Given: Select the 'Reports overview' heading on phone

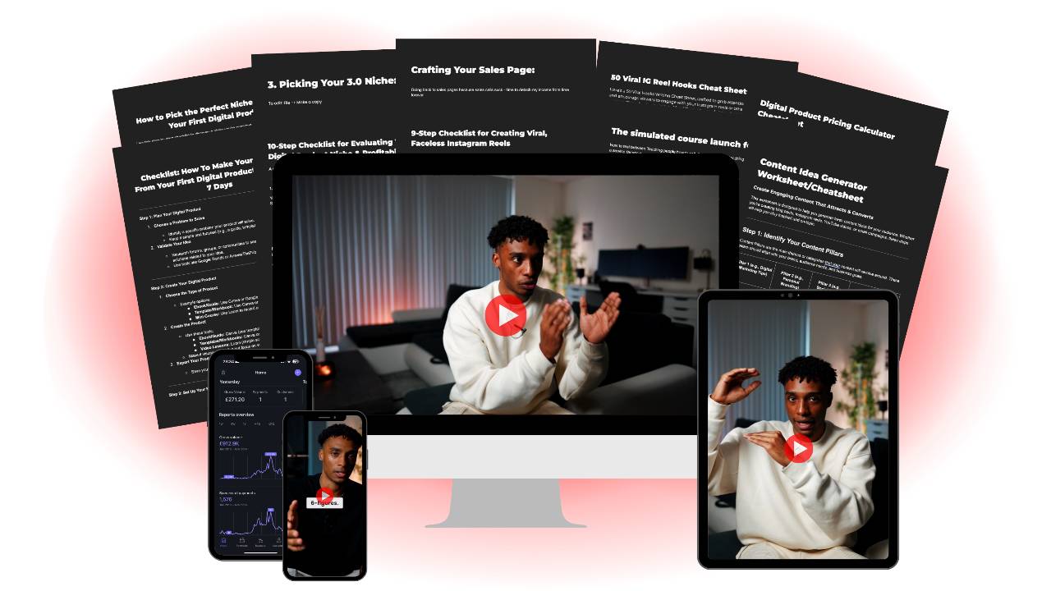Looking at the screenshot, I should tap(236, 415).
